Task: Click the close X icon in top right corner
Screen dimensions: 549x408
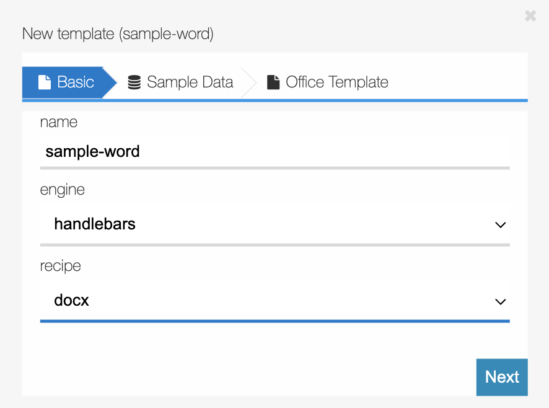Action: [x=530, y=16]
